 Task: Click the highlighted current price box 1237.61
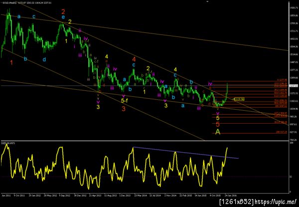[294, 86]
